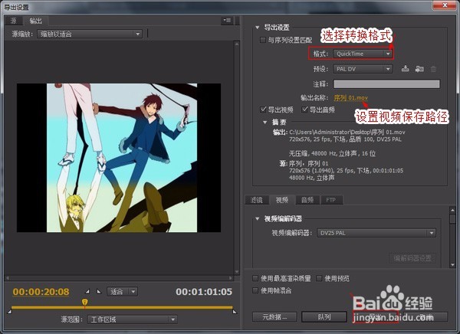Open the 视频编解码器 DV25 PAL dropdown

(x=376, y=233)
